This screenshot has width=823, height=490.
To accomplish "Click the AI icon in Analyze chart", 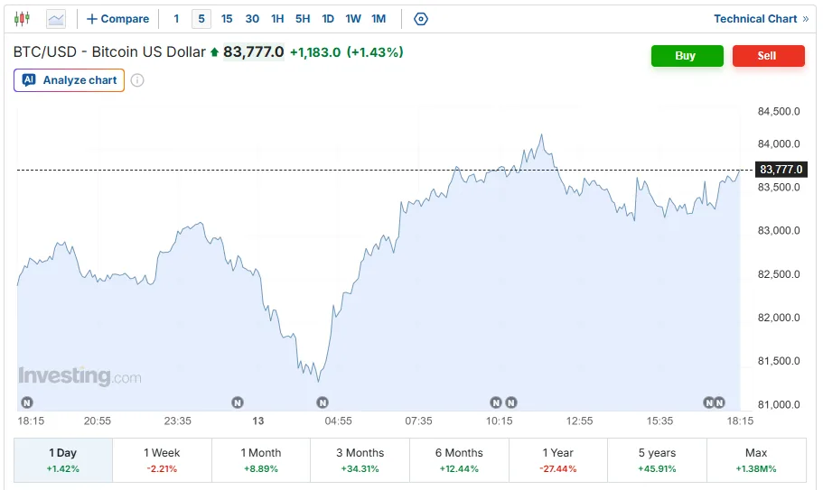I will 29,80.
